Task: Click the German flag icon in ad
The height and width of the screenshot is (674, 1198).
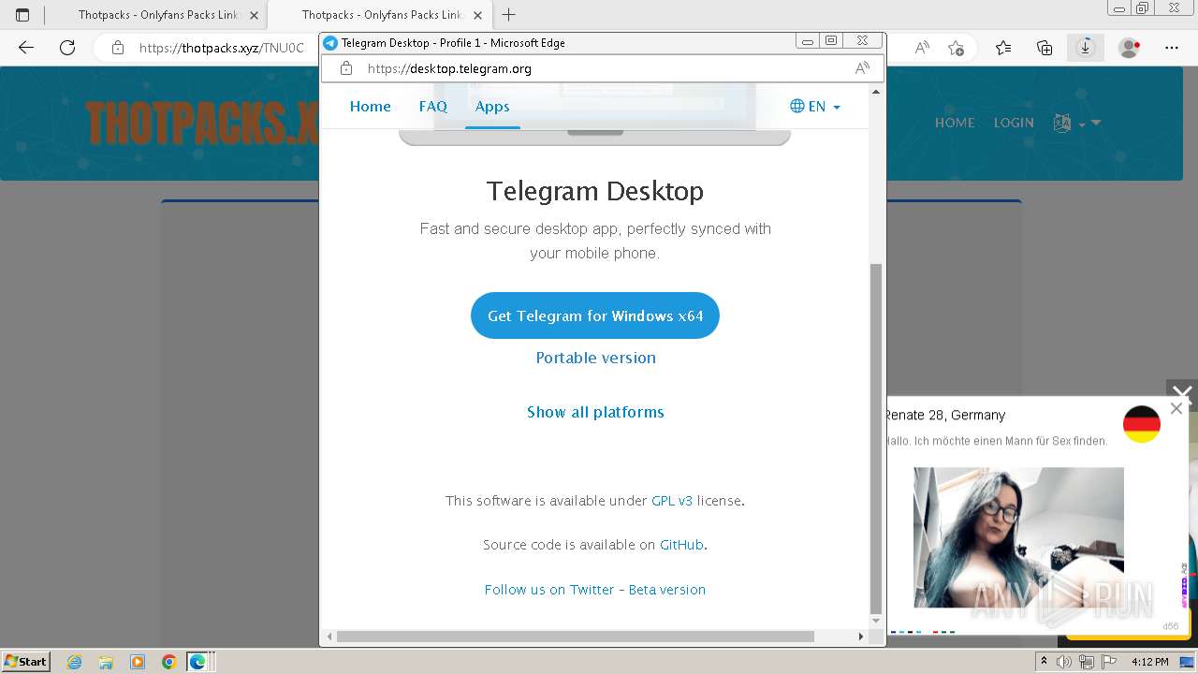Action: click(1142, 424)
